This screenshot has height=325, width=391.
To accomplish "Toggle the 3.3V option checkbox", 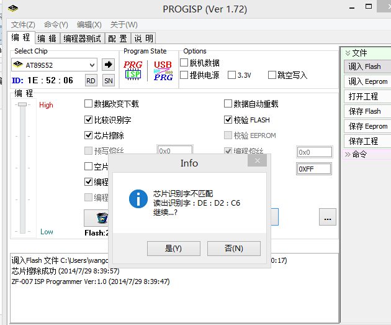I will pyautogui.click(x=232, y=75).
